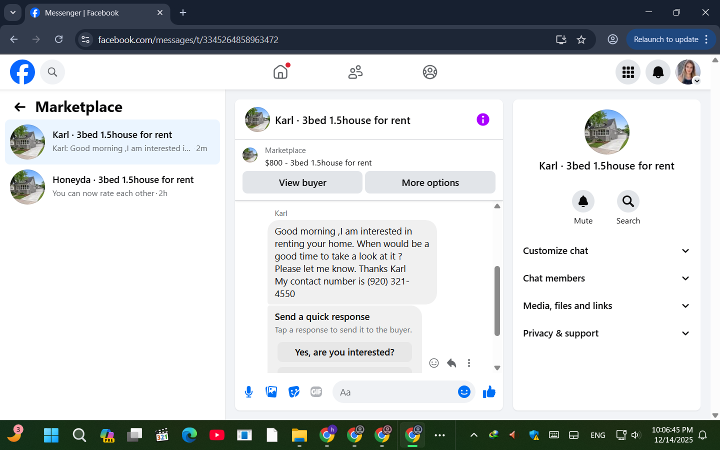Open the account profile picture menu
The width and height of the screenshot is (720, 450).
pos(688,72)
